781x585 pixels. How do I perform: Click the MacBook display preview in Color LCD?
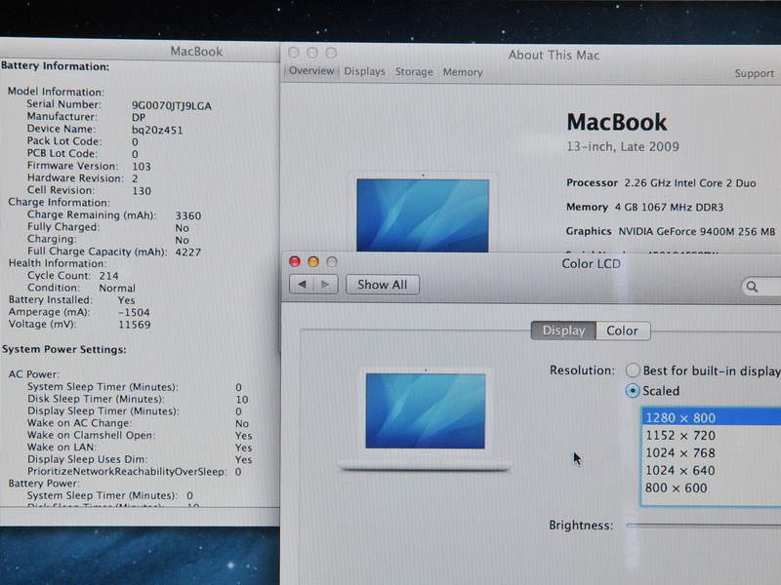coord(426,419)
